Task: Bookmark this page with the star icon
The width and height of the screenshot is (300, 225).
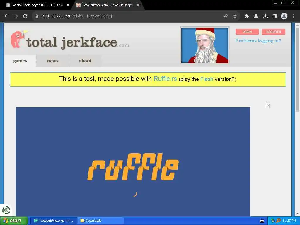Action: (x=235, y=16)
